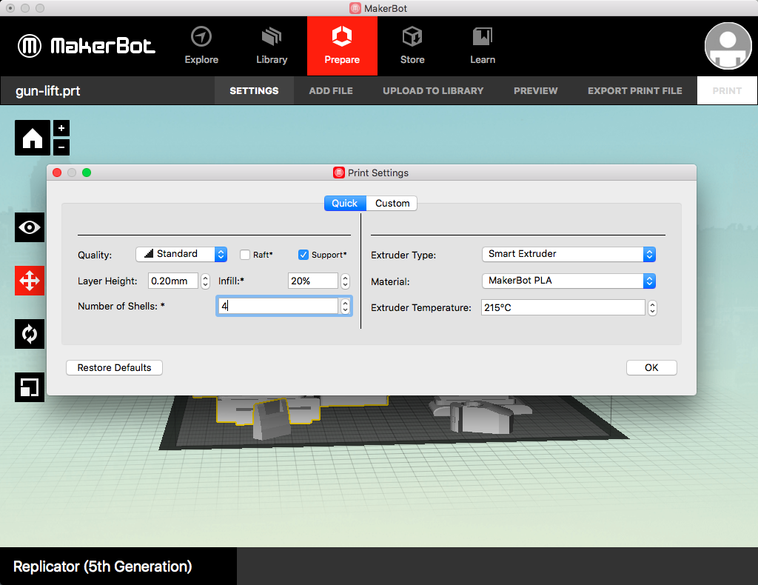
Task: Uncheck the Support checkbox
Action: [303, 255]
